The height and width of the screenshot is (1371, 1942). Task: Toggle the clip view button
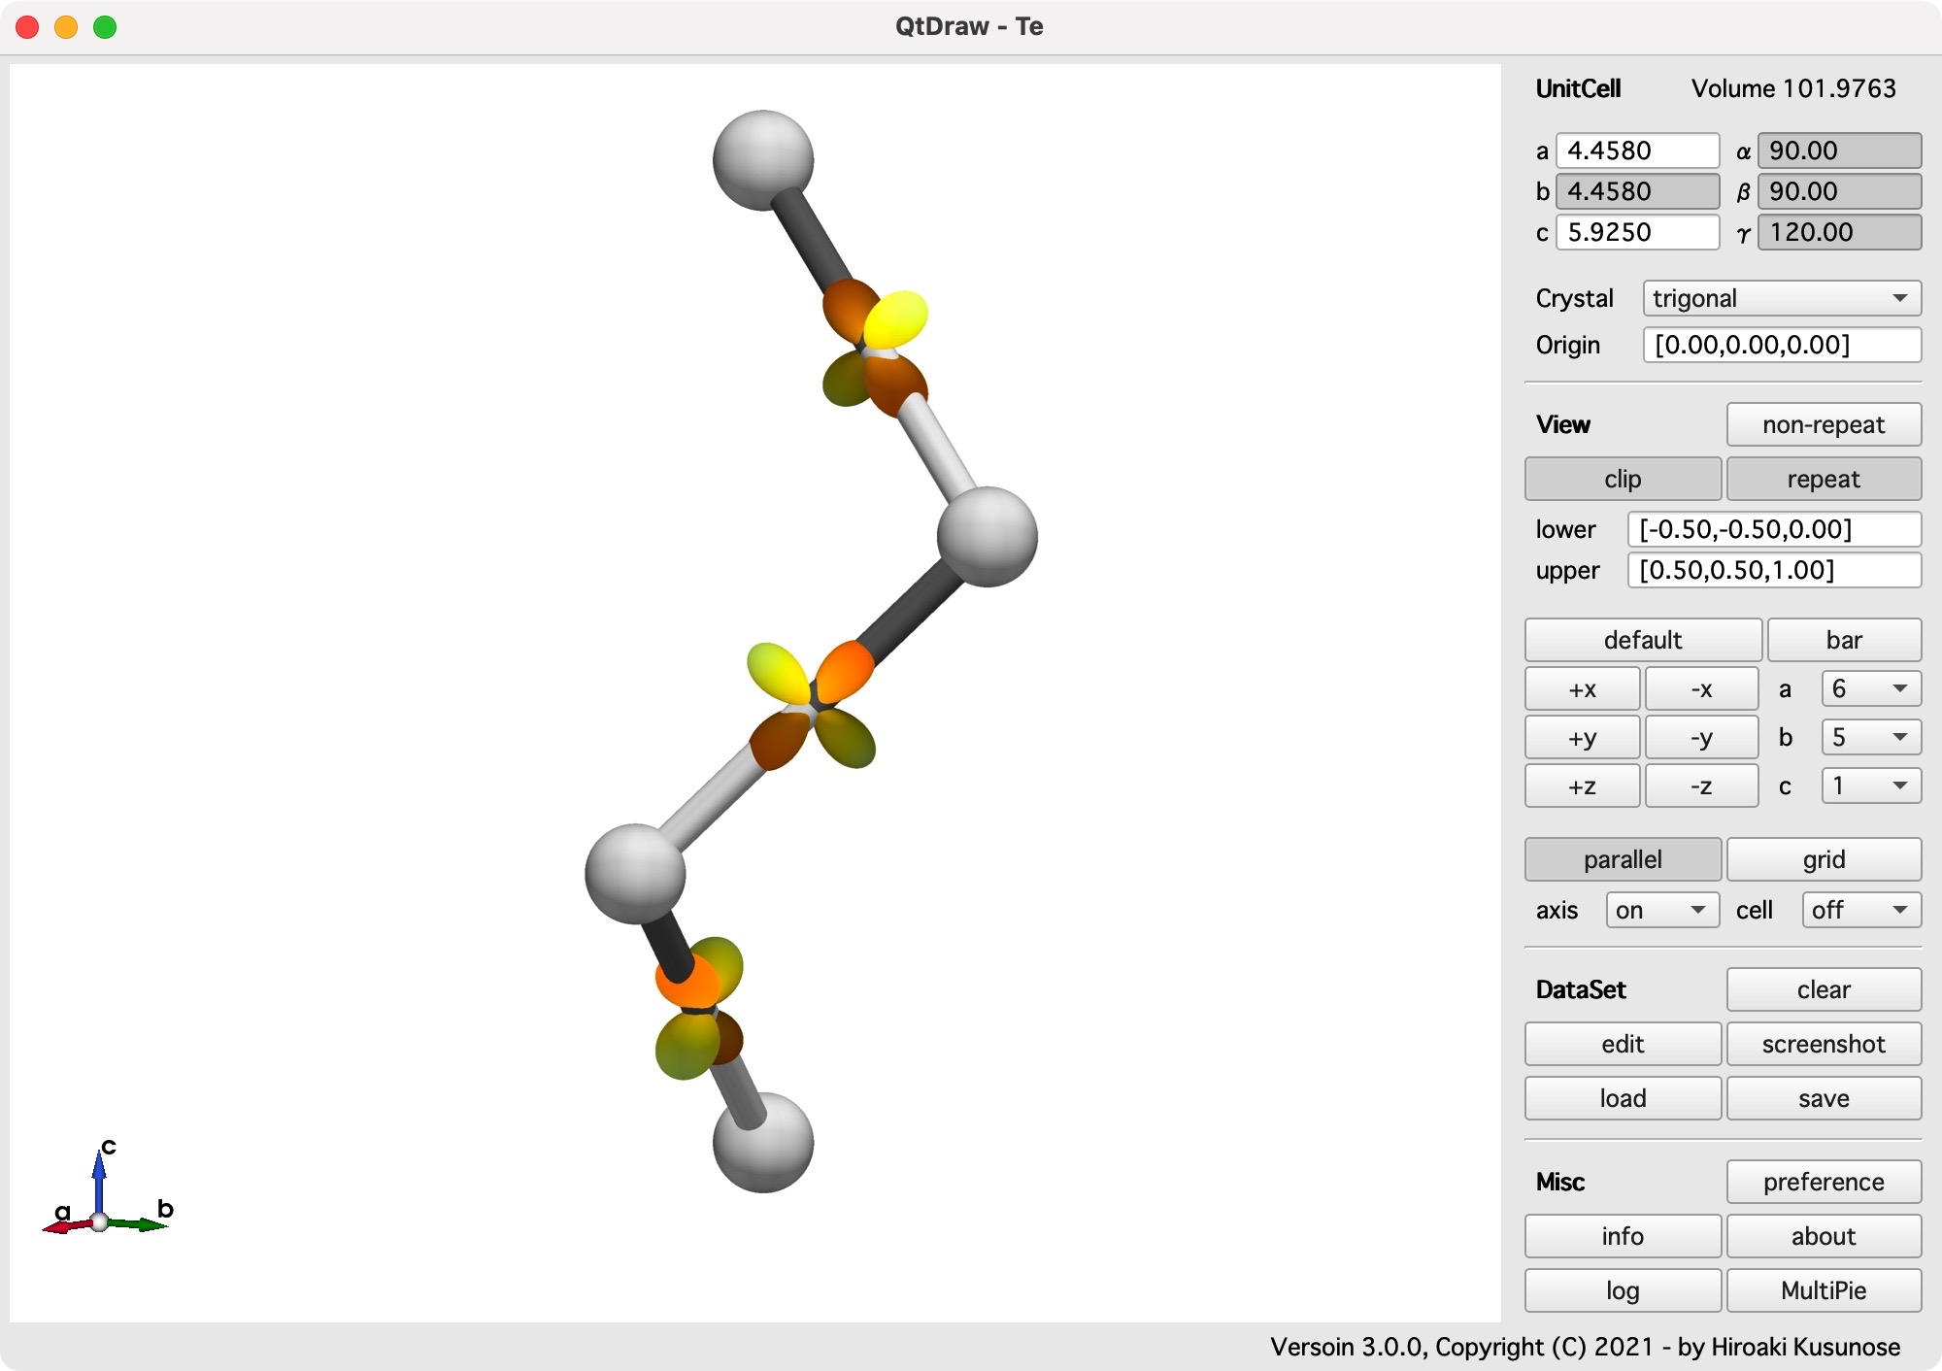click(1622, 479)
